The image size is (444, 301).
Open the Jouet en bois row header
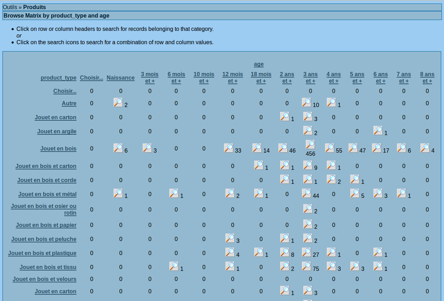[x=58, y=148]
